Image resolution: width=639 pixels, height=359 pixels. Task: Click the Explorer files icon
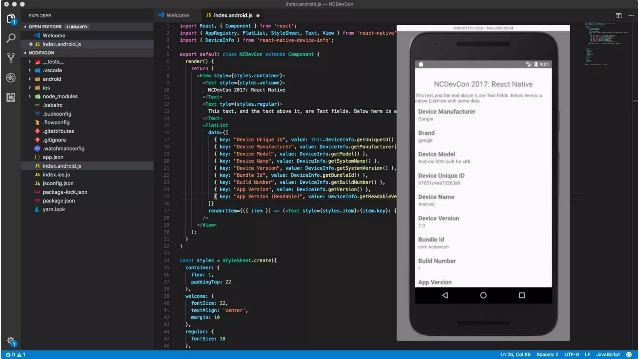(11, 18)
